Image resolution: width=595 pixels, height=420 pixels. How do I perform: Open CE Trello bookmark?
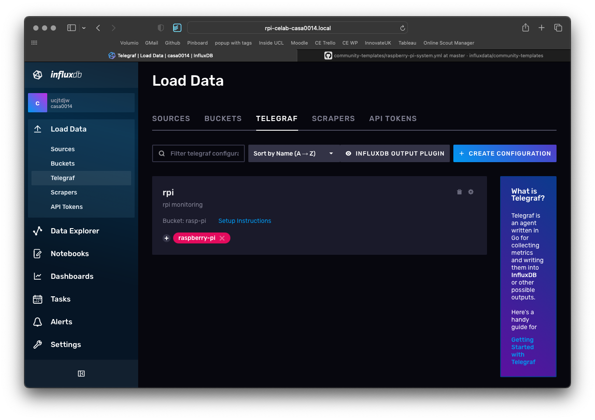tap(325, 43)
